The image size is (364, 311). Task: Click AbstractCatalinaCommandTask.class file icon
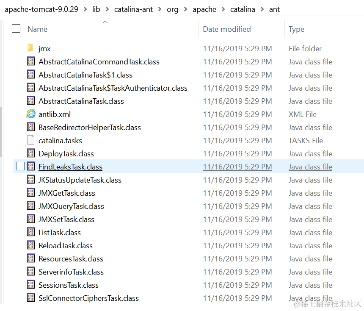(x=30, y=61)
